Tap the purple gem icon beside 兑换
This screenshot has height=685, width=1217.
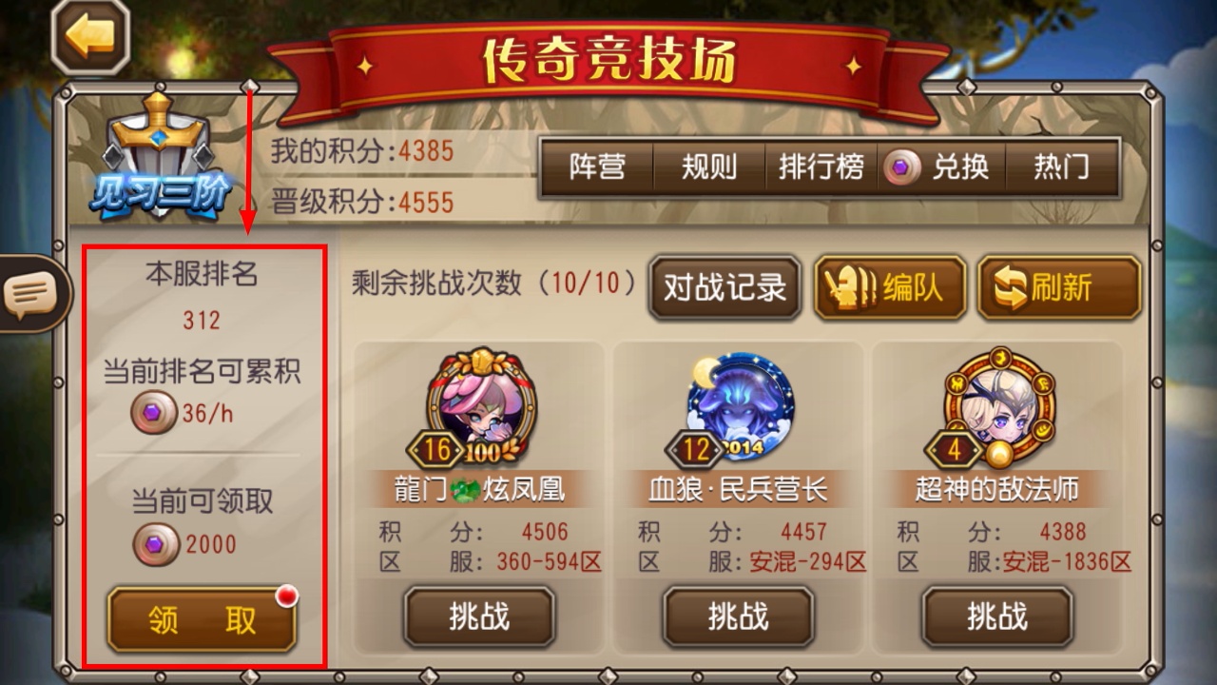[901, 168]
